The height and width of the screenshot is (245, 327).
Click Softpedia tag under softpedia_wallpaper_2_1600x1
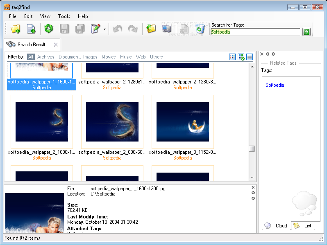(42, 158)
